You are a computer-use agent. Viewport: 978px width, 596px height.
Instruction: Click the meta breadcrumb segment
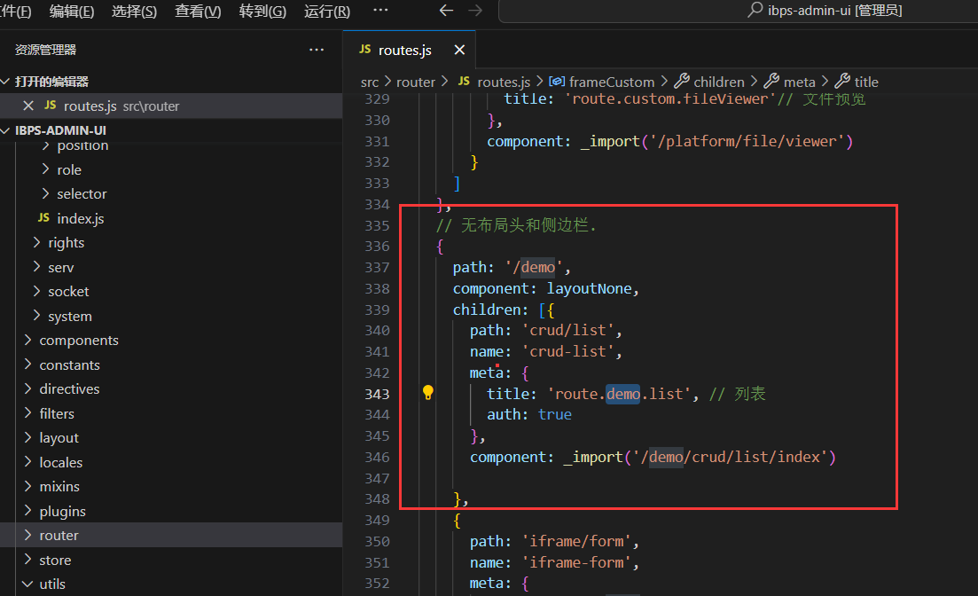(799, 82)
